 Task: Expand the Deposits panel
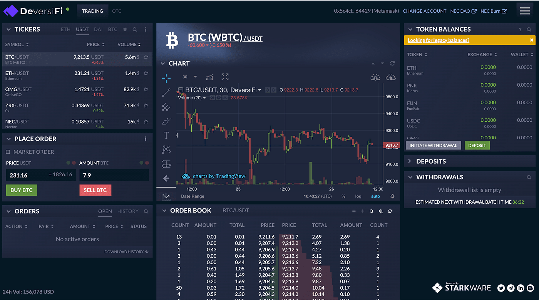pos(410,161)
